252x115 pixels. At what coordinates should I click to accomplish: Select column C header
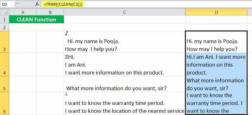tap(124, 12)
